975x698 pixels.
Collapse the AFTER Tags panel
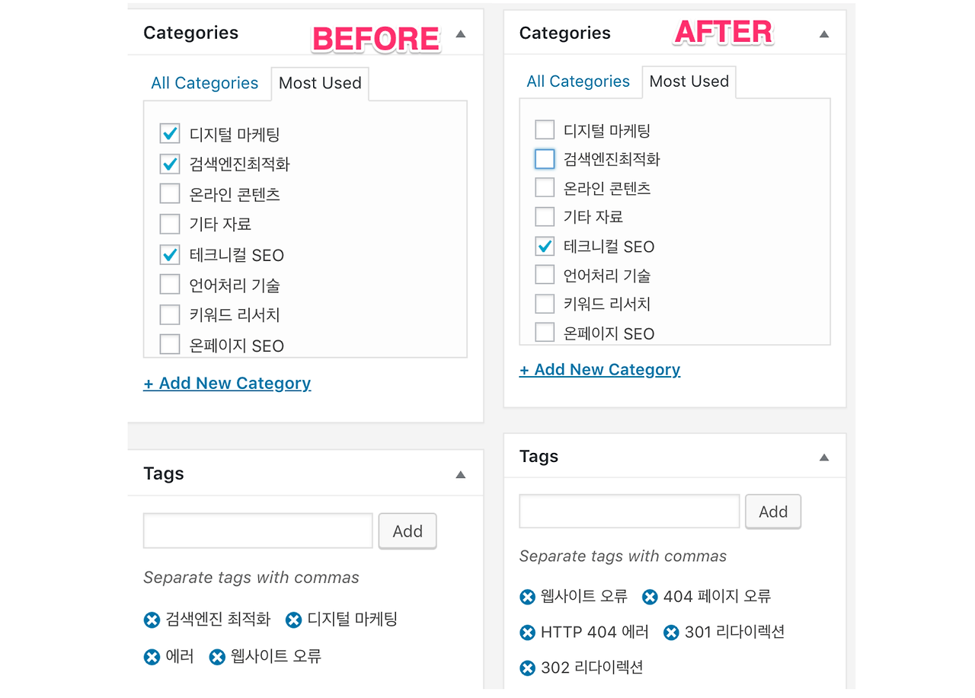pyautogui.click(x=823, y=457)
